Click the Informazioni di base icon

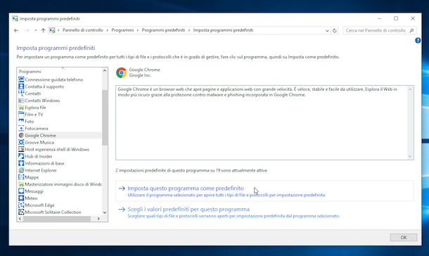pyautogui.click(x=21, y=163)
